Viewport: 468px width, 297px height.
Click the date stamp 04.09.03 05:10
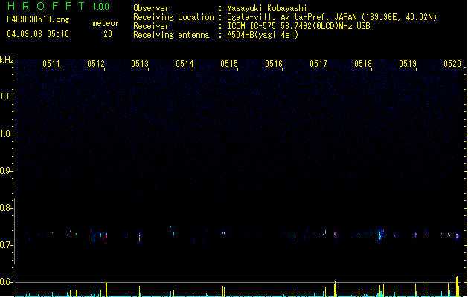coord(38,33)
